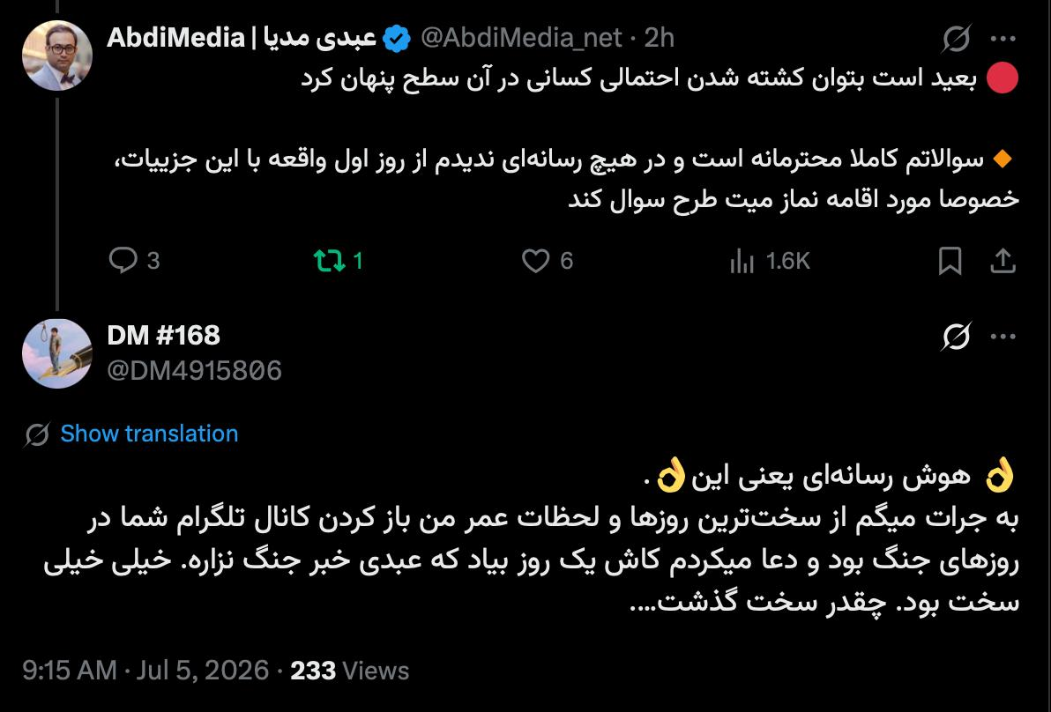
Task: View the 1.6K analytics bar icon
Action: coord(742,261)
